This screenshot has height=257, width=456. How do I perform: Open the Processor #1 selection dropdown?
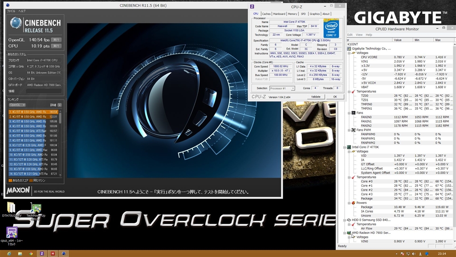(x=281, y=88)
